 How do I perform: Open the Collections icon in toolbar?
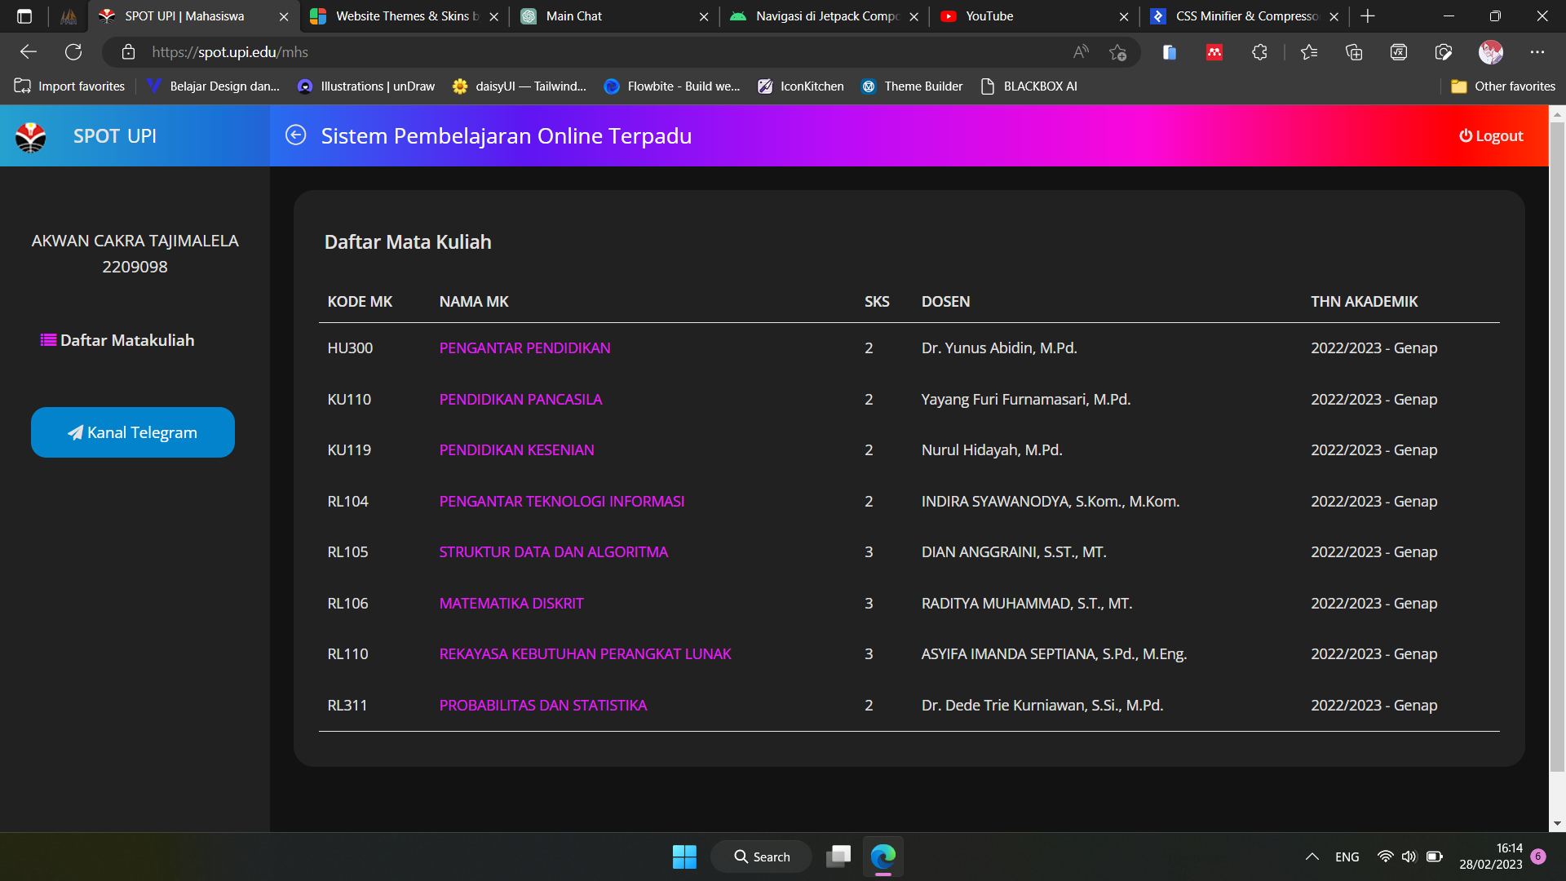pos(1354,52)
